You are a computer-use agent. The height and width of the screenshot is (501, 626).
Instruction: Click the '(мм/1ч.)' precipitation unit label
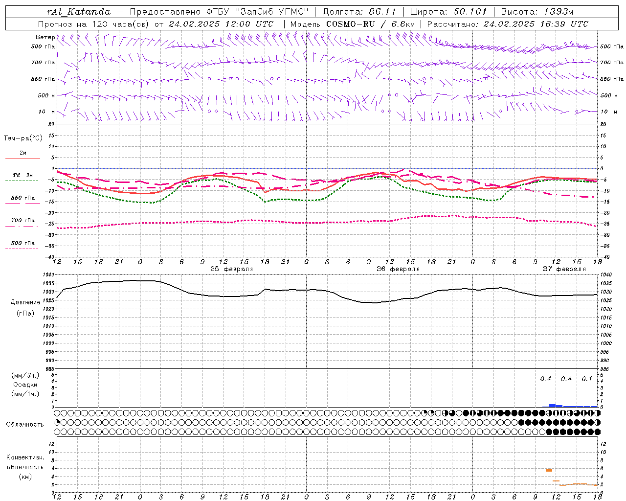(25, 394)
